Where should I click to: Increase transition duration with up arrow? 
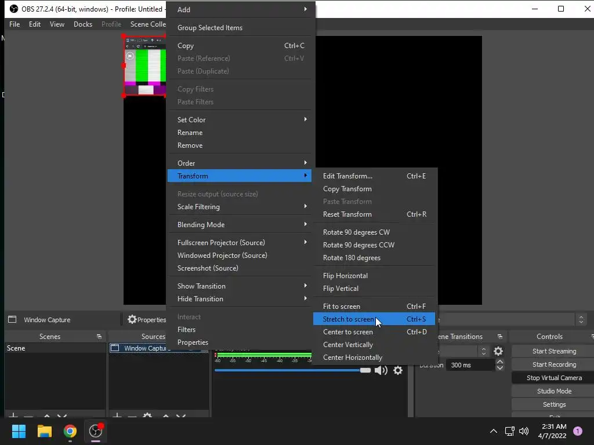pyautogui.click(x=500, y=362)
